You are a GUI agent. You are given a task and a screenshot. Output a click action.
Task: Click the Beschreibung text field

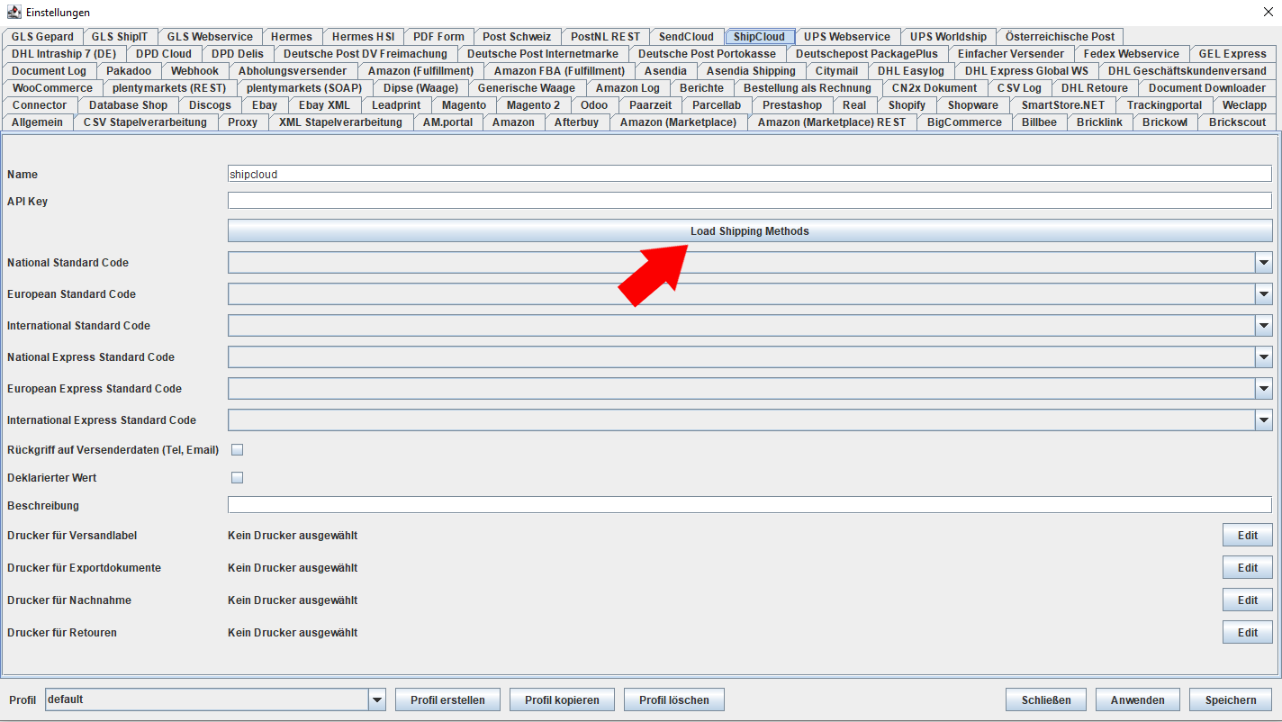[x=750, y=505]
